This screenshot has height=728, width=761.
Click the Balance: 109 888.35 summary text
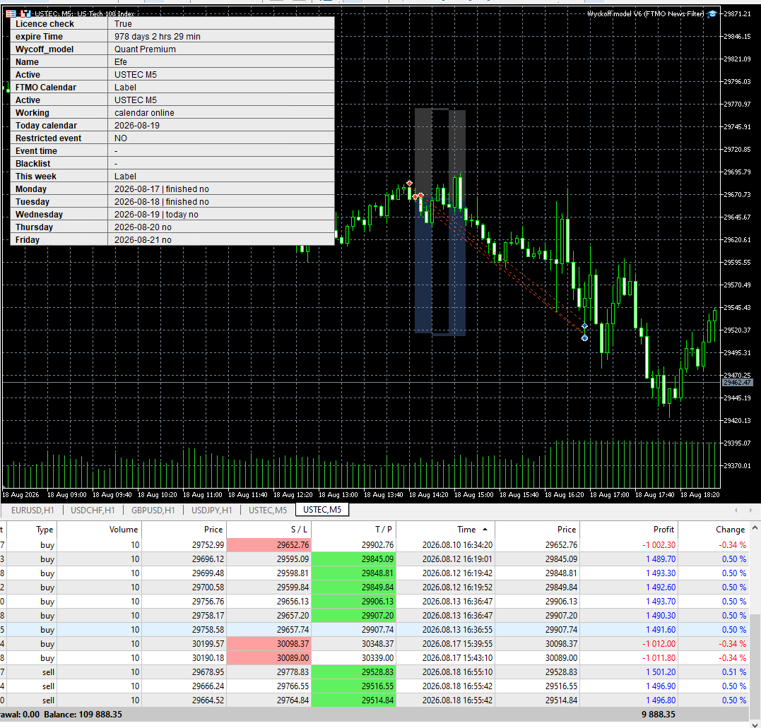click(x=83, y=715)
